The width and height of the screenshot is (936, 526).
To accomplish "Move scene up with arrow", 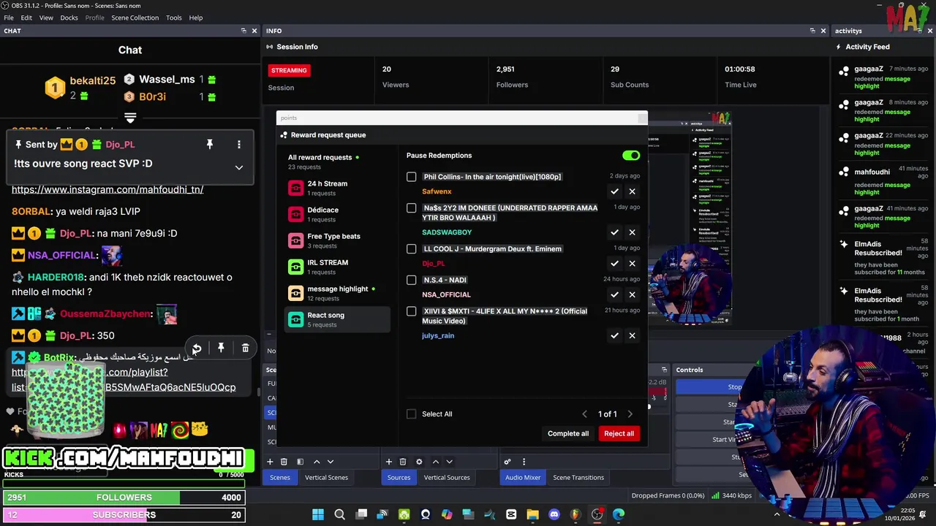I will coord(317,462).
